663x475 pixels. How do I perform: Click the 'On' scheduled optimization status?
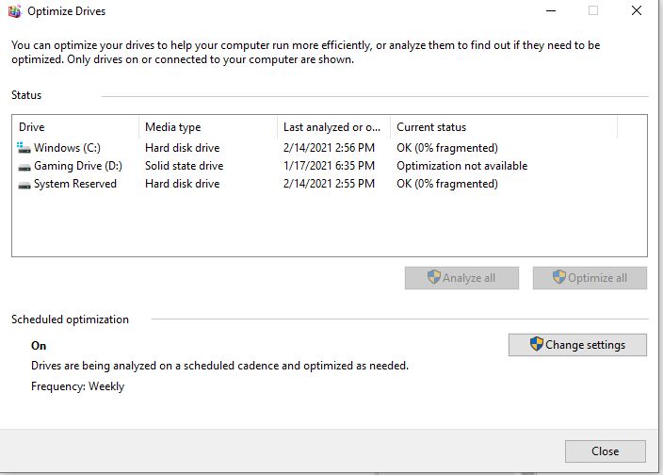tap(39, 346)
